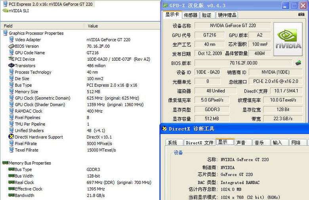Open the 验证 tab in GPU-Z
The image size is (309, 200).
(207, 15)
